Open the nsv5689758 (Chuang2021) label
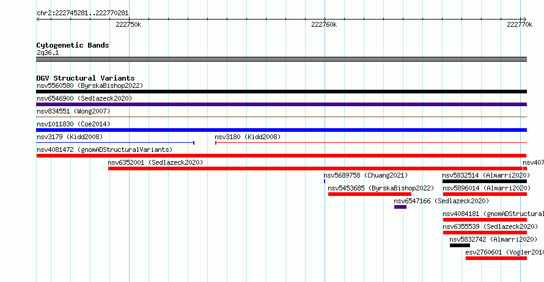 pyautogui.click(x=366, y=175)
